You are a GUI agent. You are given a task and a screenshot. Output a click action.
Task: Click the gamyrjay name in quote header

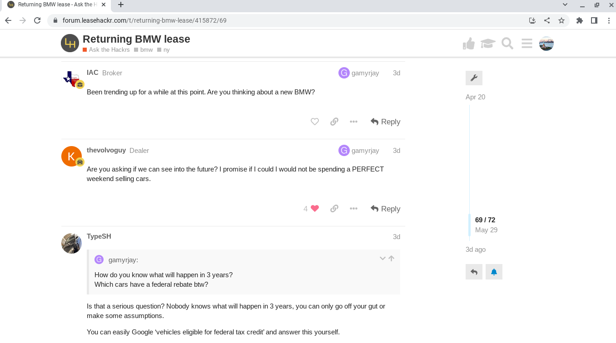pyautogui.click(x=123, y=260)
